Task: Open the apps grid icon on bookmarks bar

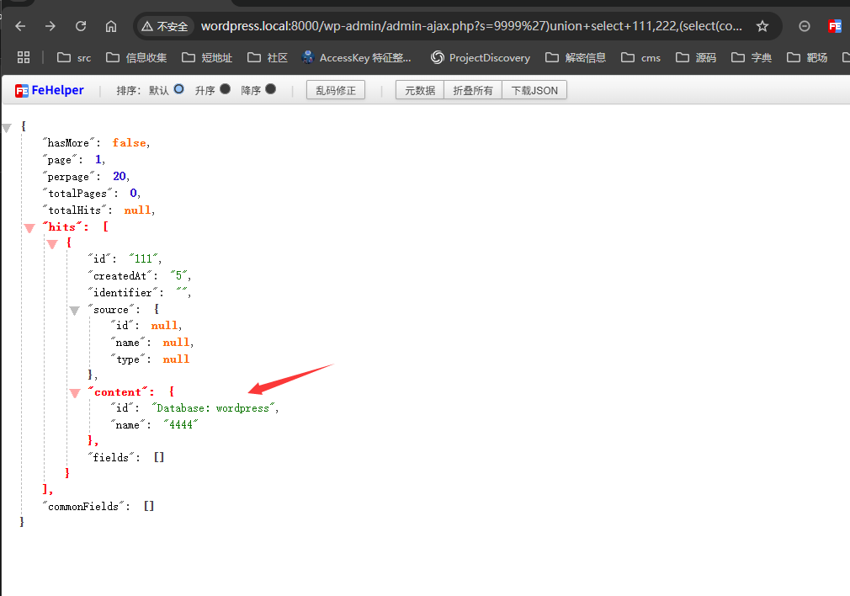Action: tap(24, 57)
